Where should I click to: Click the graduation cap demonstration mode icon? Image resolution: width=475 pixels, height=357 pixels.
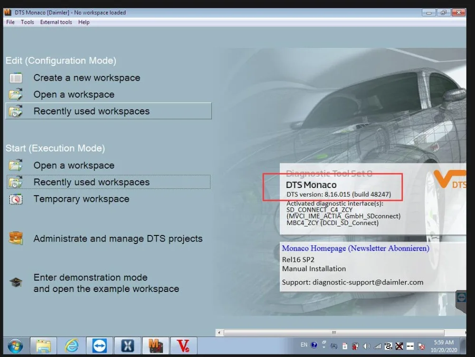click(16, 282)
